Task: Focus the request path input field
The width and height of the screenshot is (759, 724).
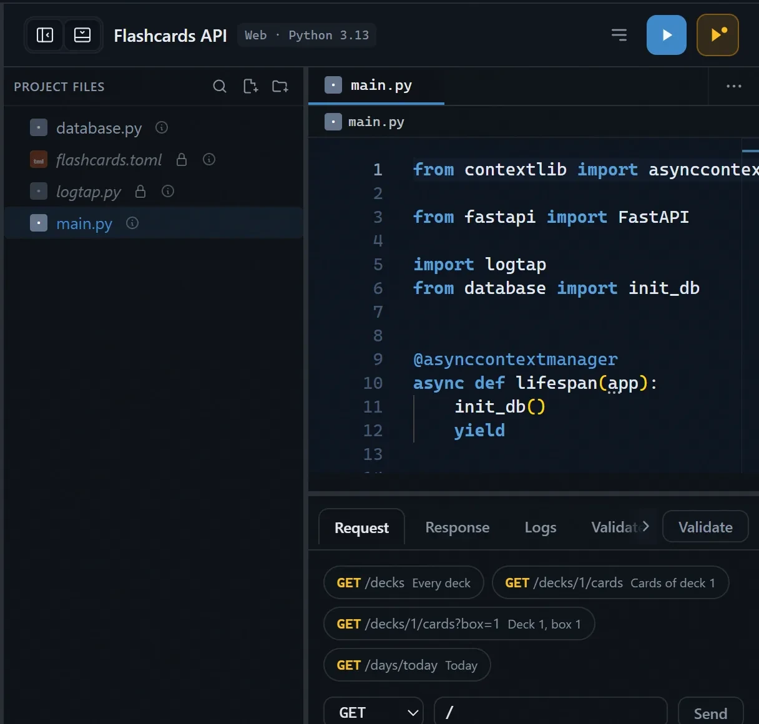Action: point(551,712)
